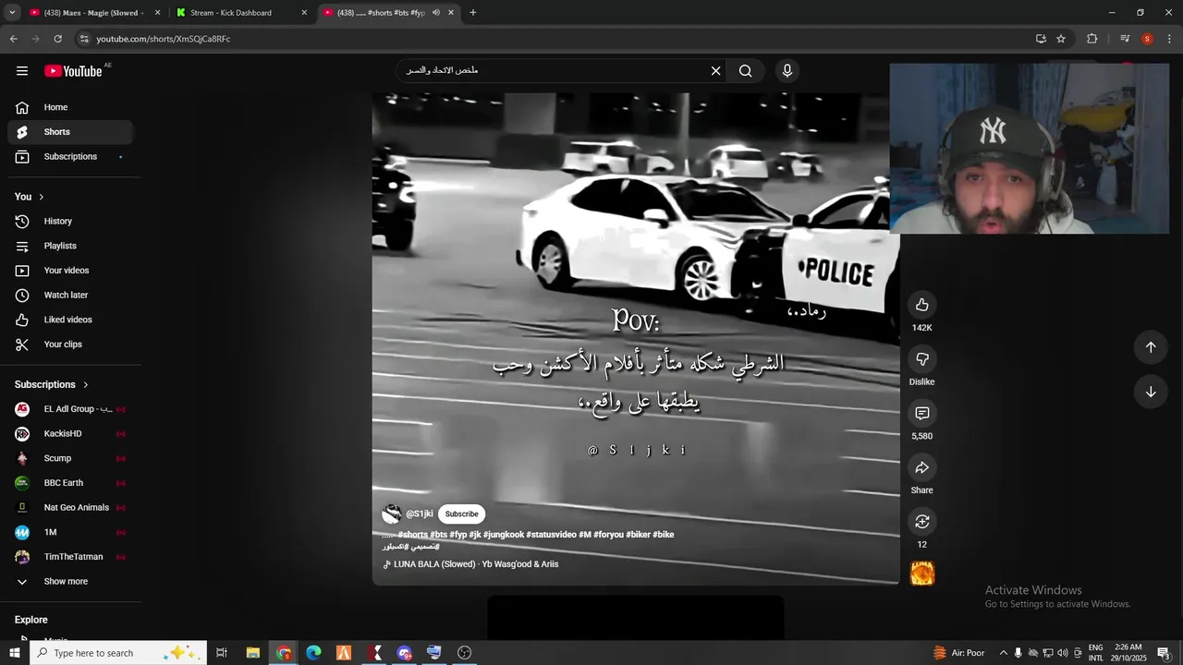
Task: Open Subscriptions in the sidebar
Action: [x=70, y=157]
